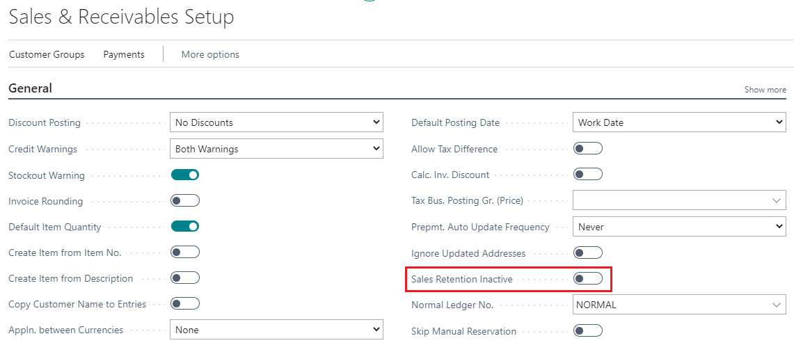Switch on Sales Retention Inactive toggle
The width and height of the screenshot is (794, 352).
tap(588, 279)
